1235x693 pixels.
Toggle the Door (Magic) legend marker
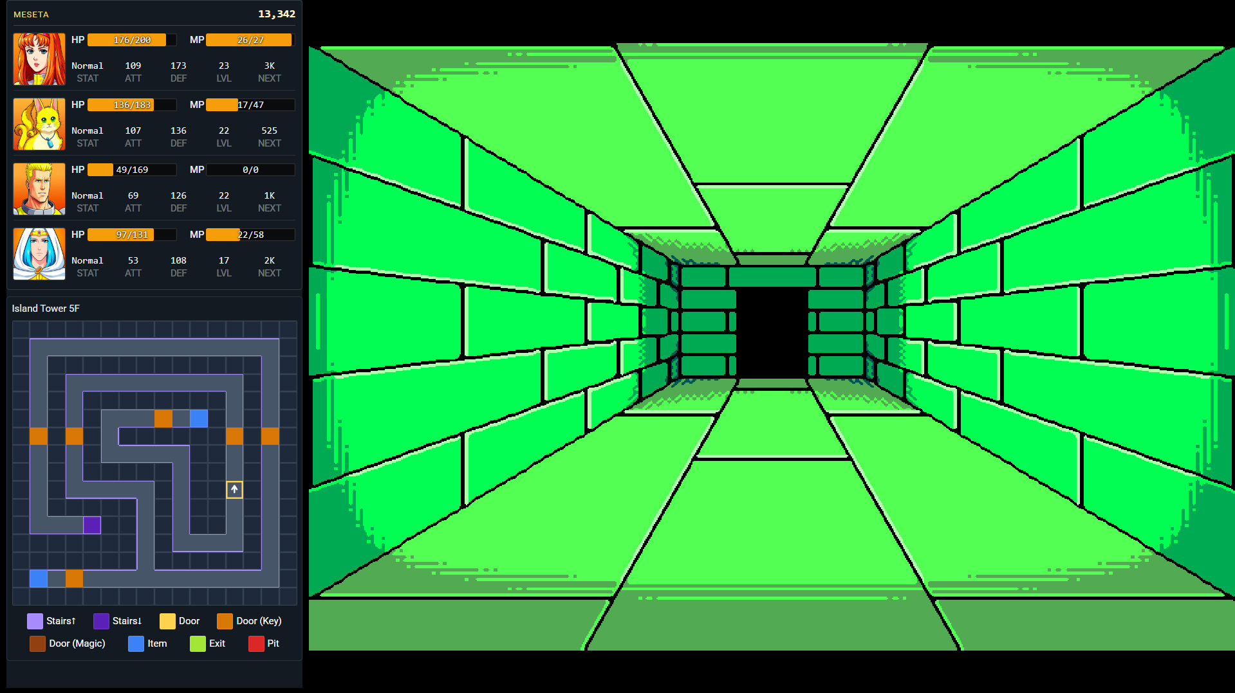tap(37, 643)
